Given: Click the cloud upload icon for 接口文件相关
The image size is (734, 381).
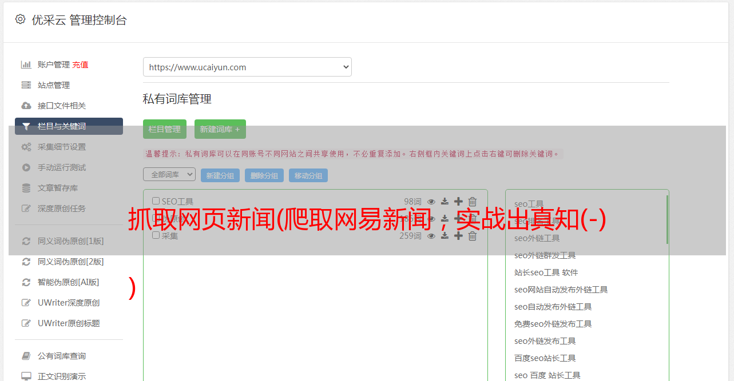Looking at the screenshot, I should 26,106.
